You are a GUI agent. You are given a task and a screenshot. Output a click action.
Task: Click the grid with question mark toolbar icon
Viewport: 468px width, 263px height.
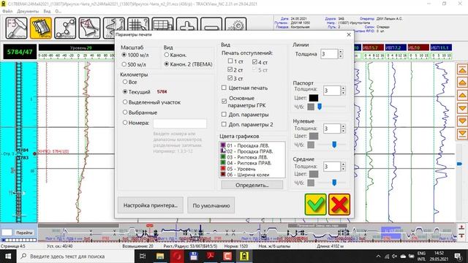tap(138, 24)
